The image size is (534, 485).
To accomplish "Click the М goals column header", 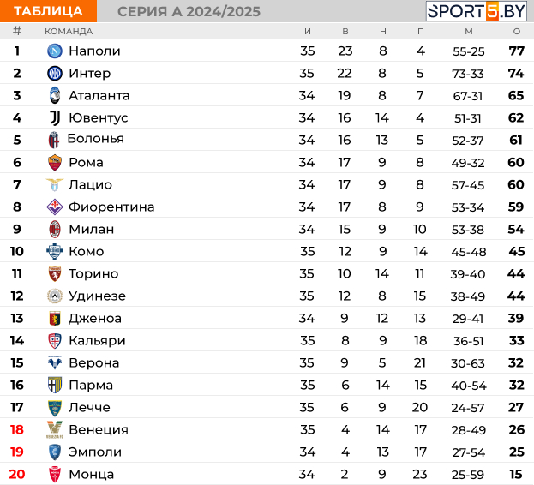I will coord(469,32).
